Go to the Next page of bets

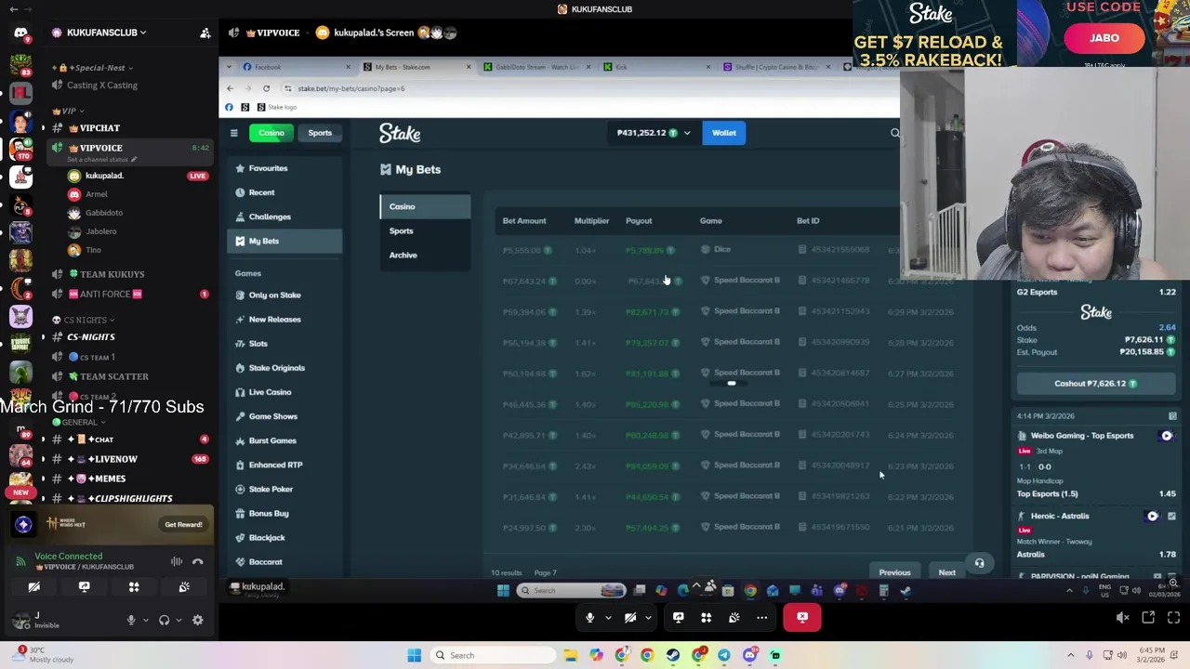[x=946, y=572]
